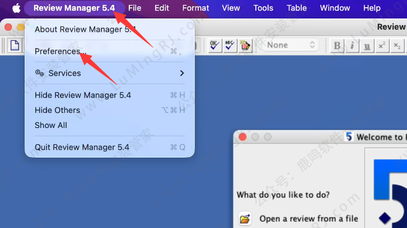Open the None style dropdown
407x228 pixels.
pos(291,45)
